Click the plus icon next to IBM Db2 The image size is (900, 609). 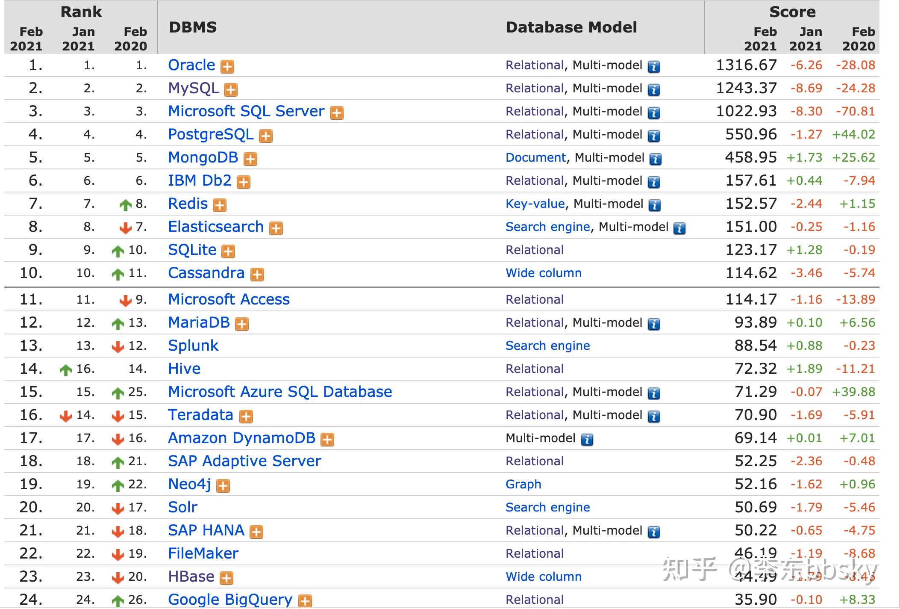click(244, 182)
